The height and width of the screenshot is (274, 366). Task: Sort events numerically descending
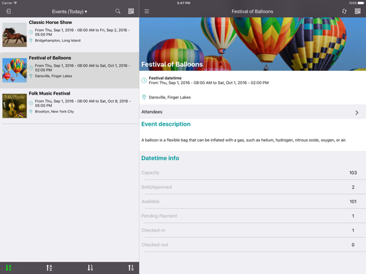tap(90, 267)
